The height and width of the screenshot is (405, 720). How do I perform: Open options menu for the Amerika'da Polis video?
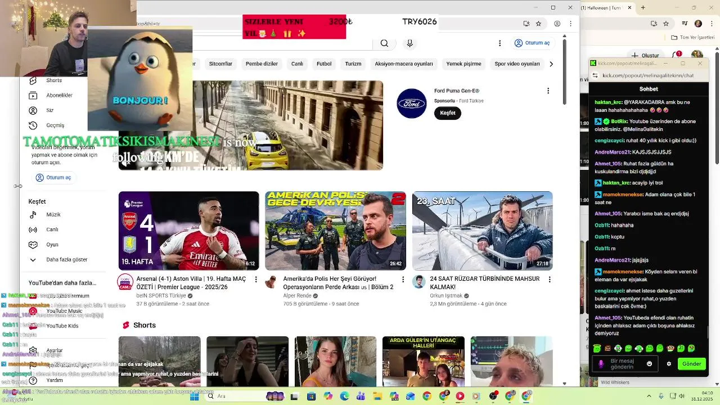pyautogui.click(x=403, y=279)
